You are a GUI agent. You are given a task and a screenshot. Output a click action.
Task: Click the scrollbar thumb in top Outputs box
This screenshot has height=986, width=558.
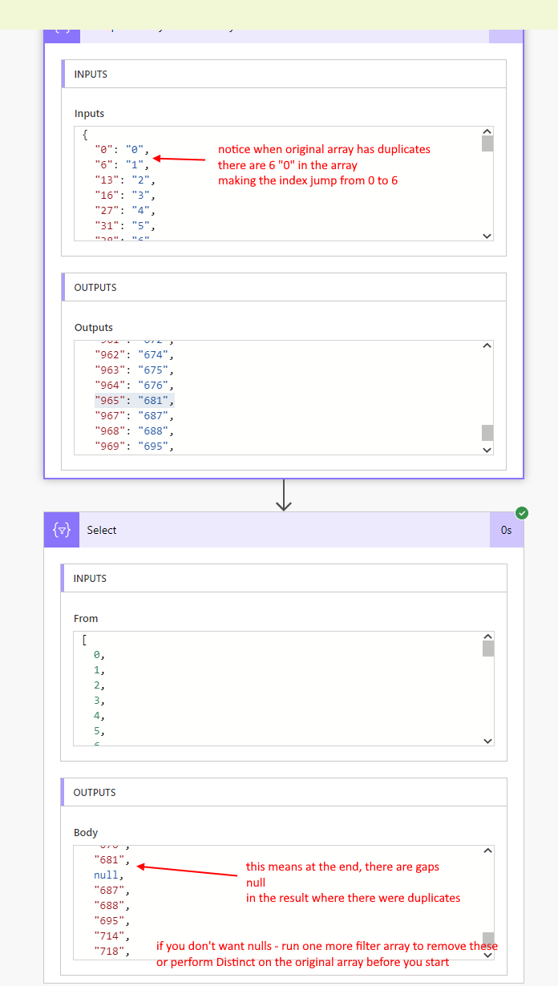point(487,433)
